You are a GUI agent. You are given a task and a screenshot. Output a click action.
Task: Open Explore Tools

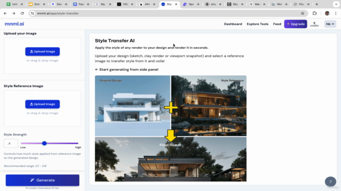coord(257,24)
